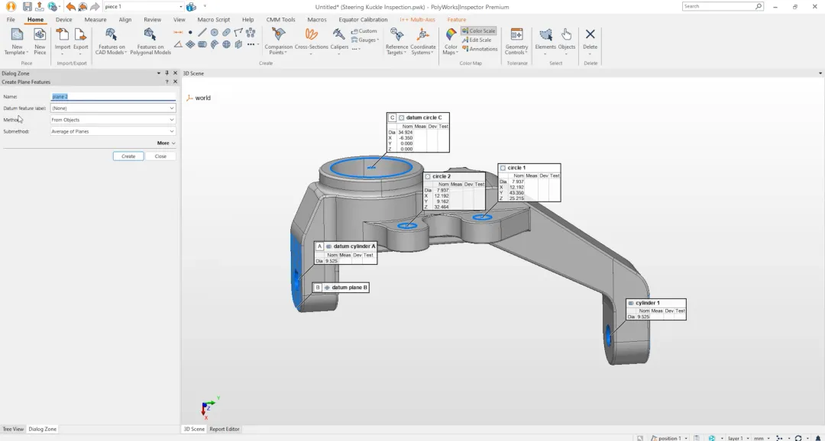
Task: Toggle the Dialog Zone pin icon
Action: pyautogui.click(x=167, y=73)
